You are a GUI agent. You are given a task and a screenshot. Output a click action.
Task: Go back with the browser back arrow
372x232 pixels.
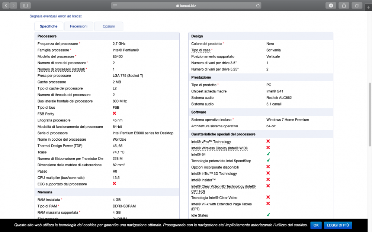(6, 6)
